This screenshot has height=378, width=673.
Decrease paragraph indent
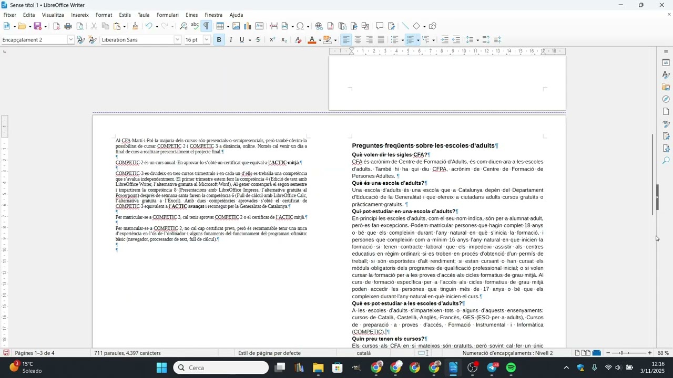click(456, 40)
